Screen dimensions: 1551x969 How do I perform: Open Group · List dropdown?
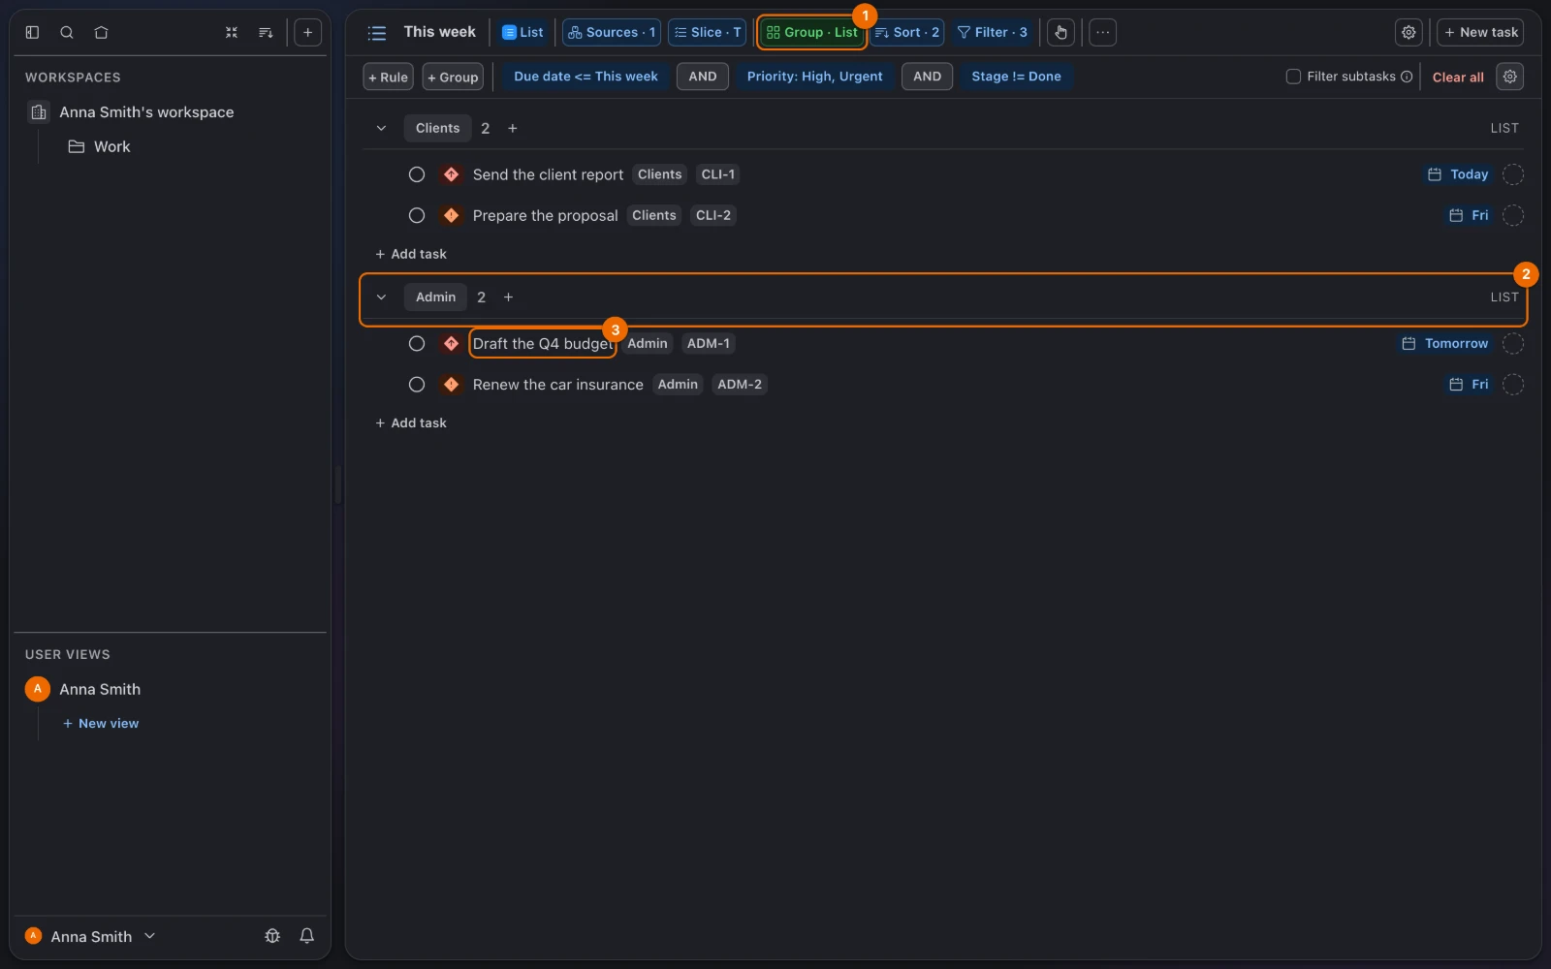812,32
